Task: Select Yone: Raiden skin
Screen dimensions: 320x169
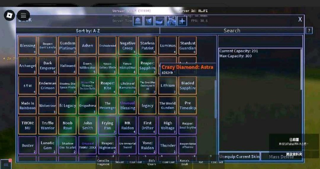Action: pyautogui.click(x=147, y=145)
